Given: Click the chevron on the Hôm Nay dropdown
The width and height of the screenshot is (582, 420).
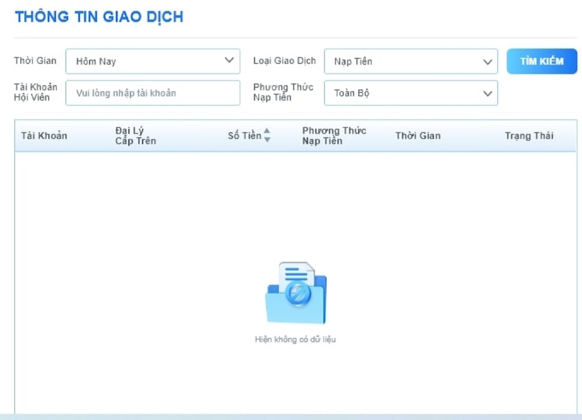Looking at the screenshot, I should point(229,61).
